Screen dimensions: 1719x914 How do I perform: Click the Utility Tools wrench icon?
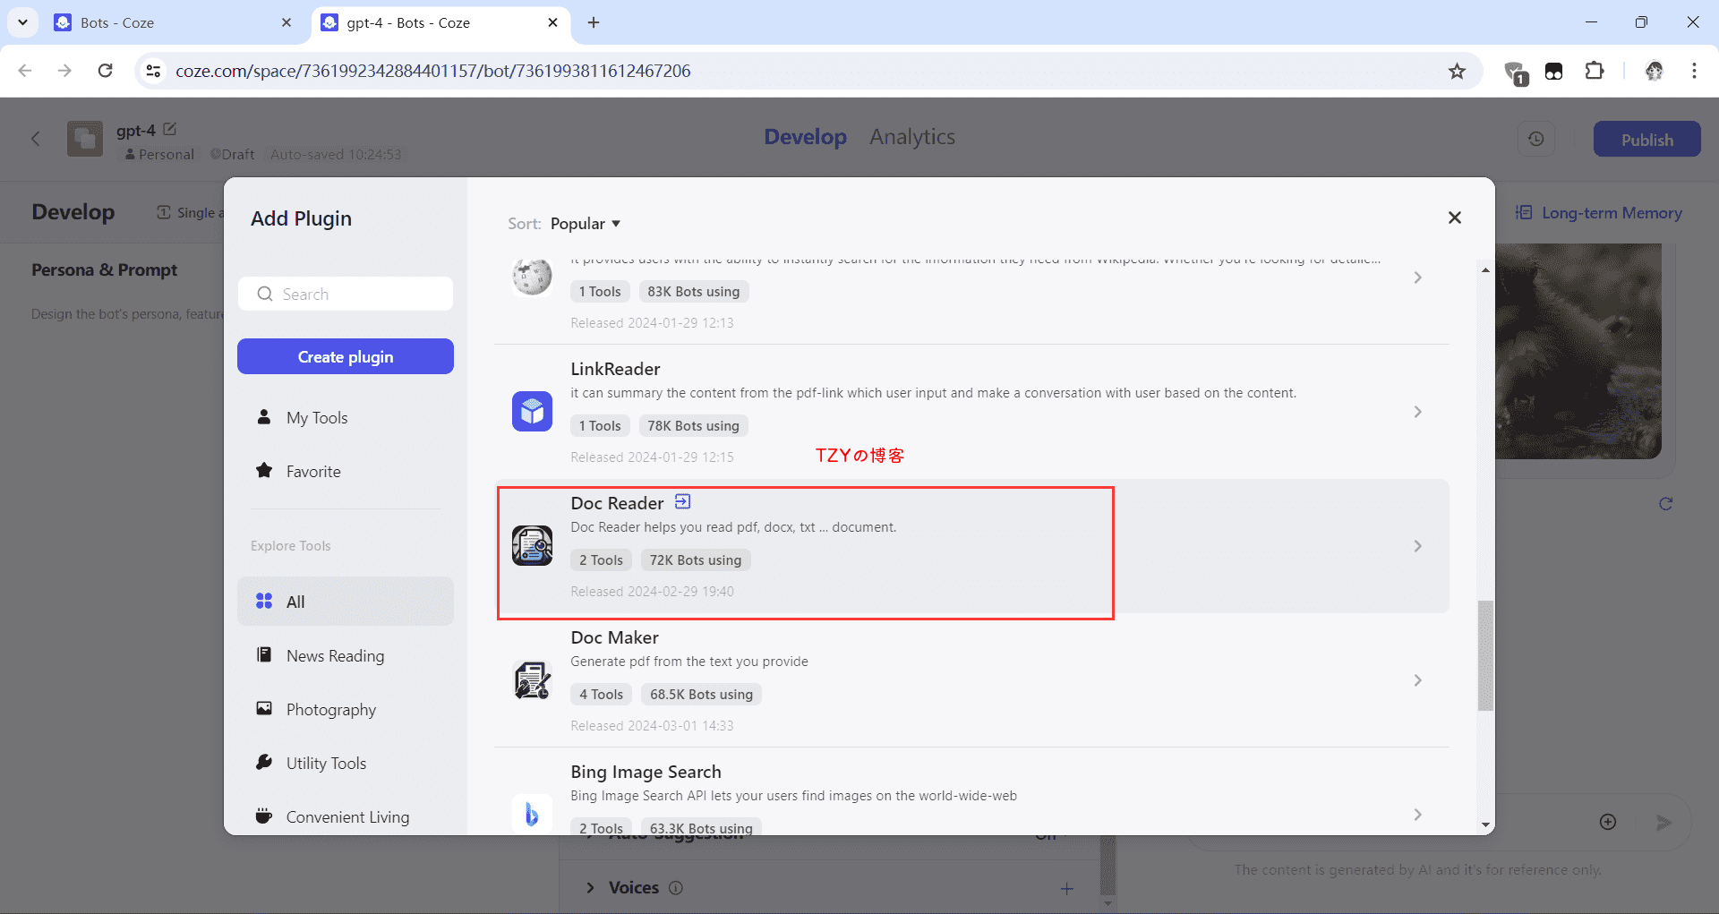pyautogui.click(x=264, y=763)
